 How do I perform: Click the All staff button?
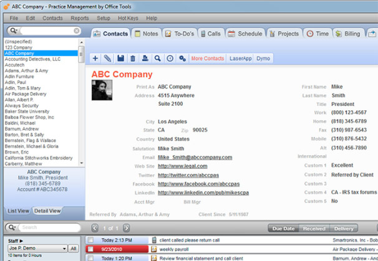coord(74,249)
